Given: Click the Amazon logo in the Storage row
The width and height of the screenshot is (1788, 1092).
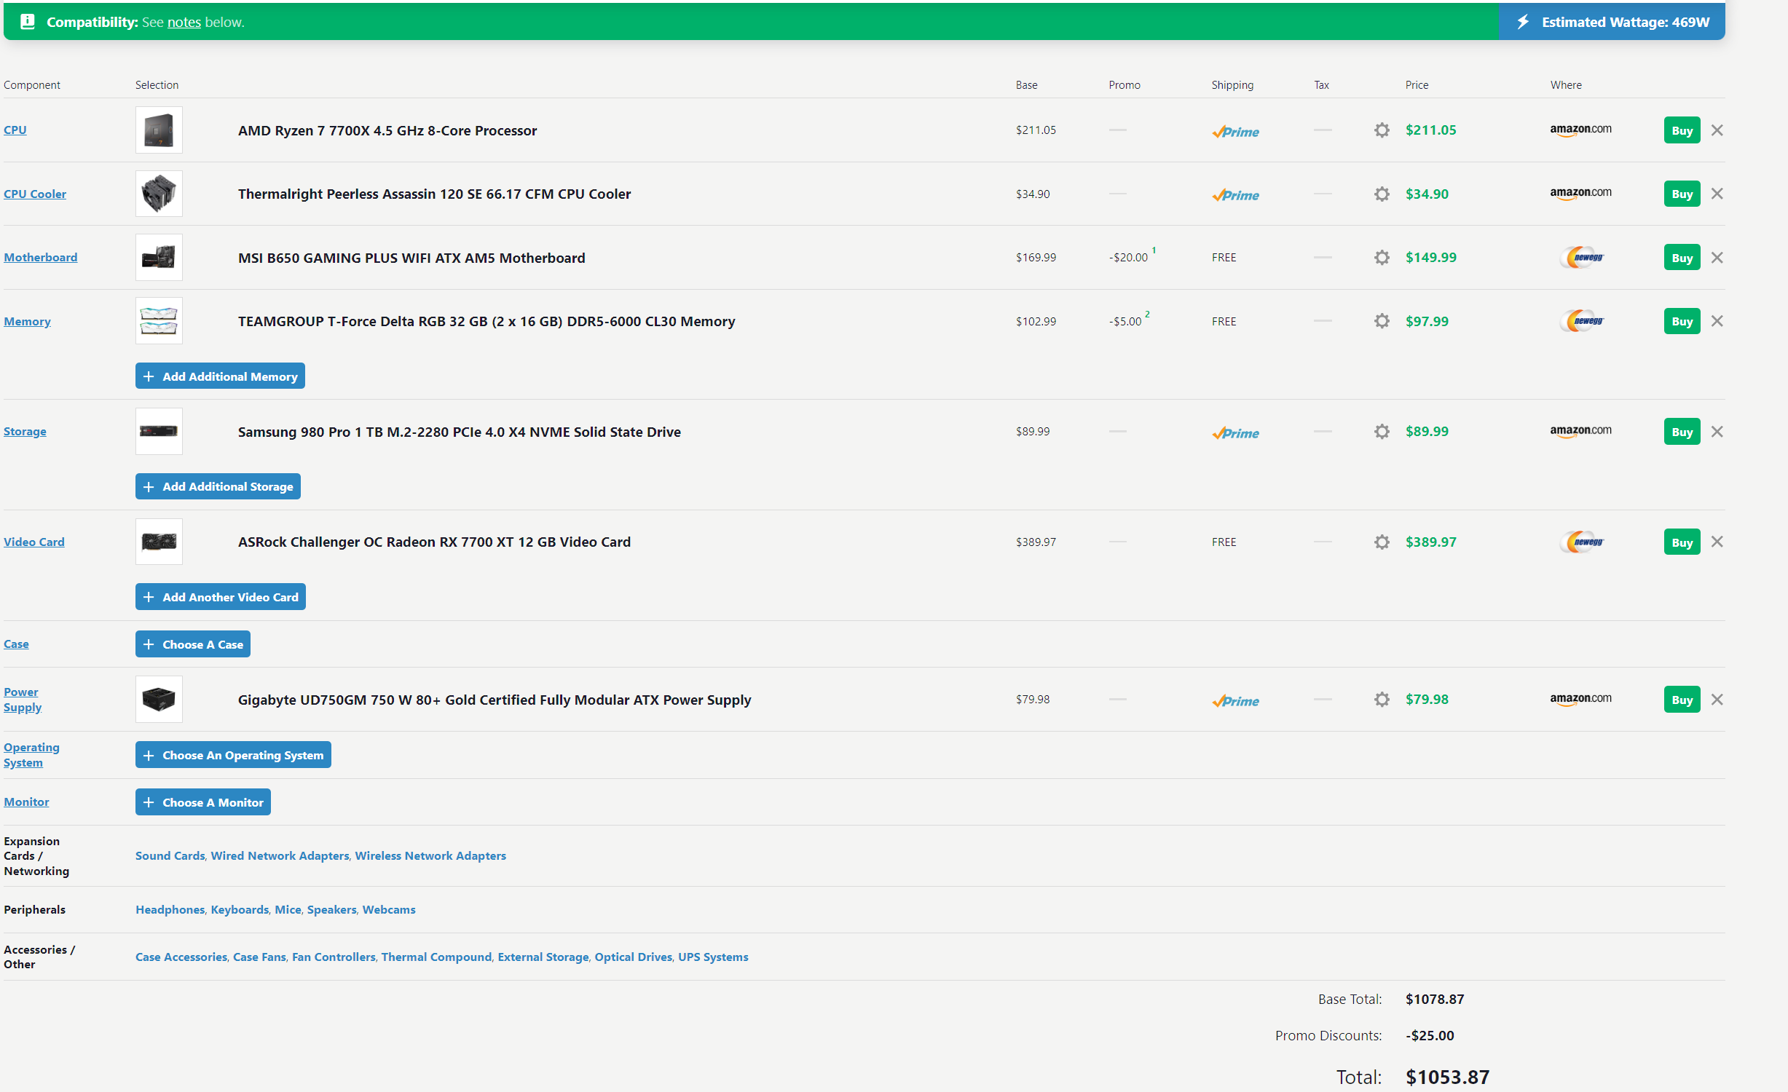Looking at the screenshot, I should (1580, 432).
